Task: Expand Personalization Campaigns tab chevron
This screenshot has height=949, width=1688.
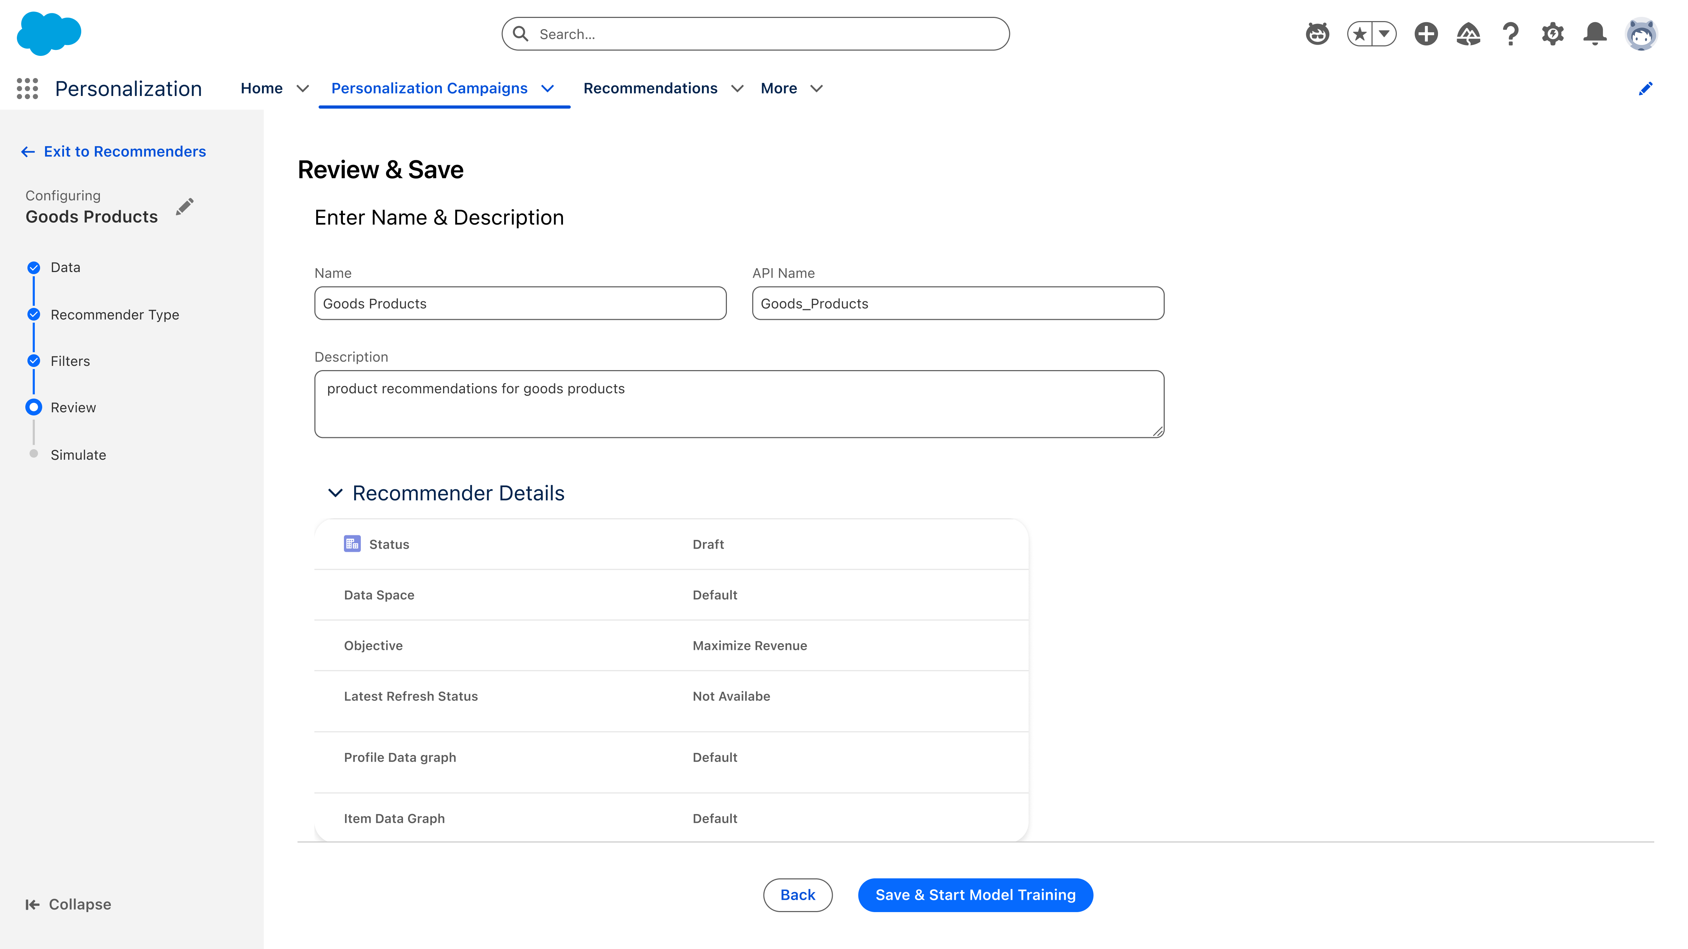Action: 548,89
